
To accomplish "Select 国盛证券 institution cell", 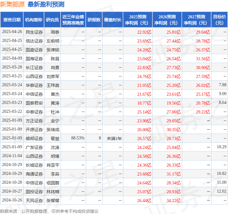I will point(34,50).
